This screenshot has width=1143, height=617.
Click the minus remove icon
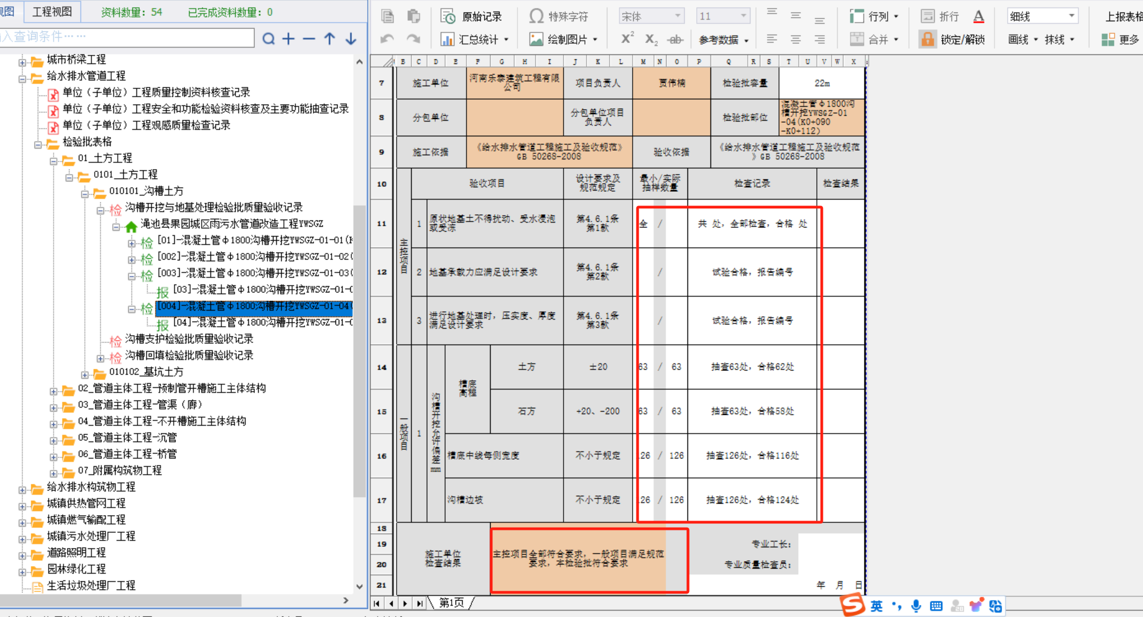click(309, 39)
